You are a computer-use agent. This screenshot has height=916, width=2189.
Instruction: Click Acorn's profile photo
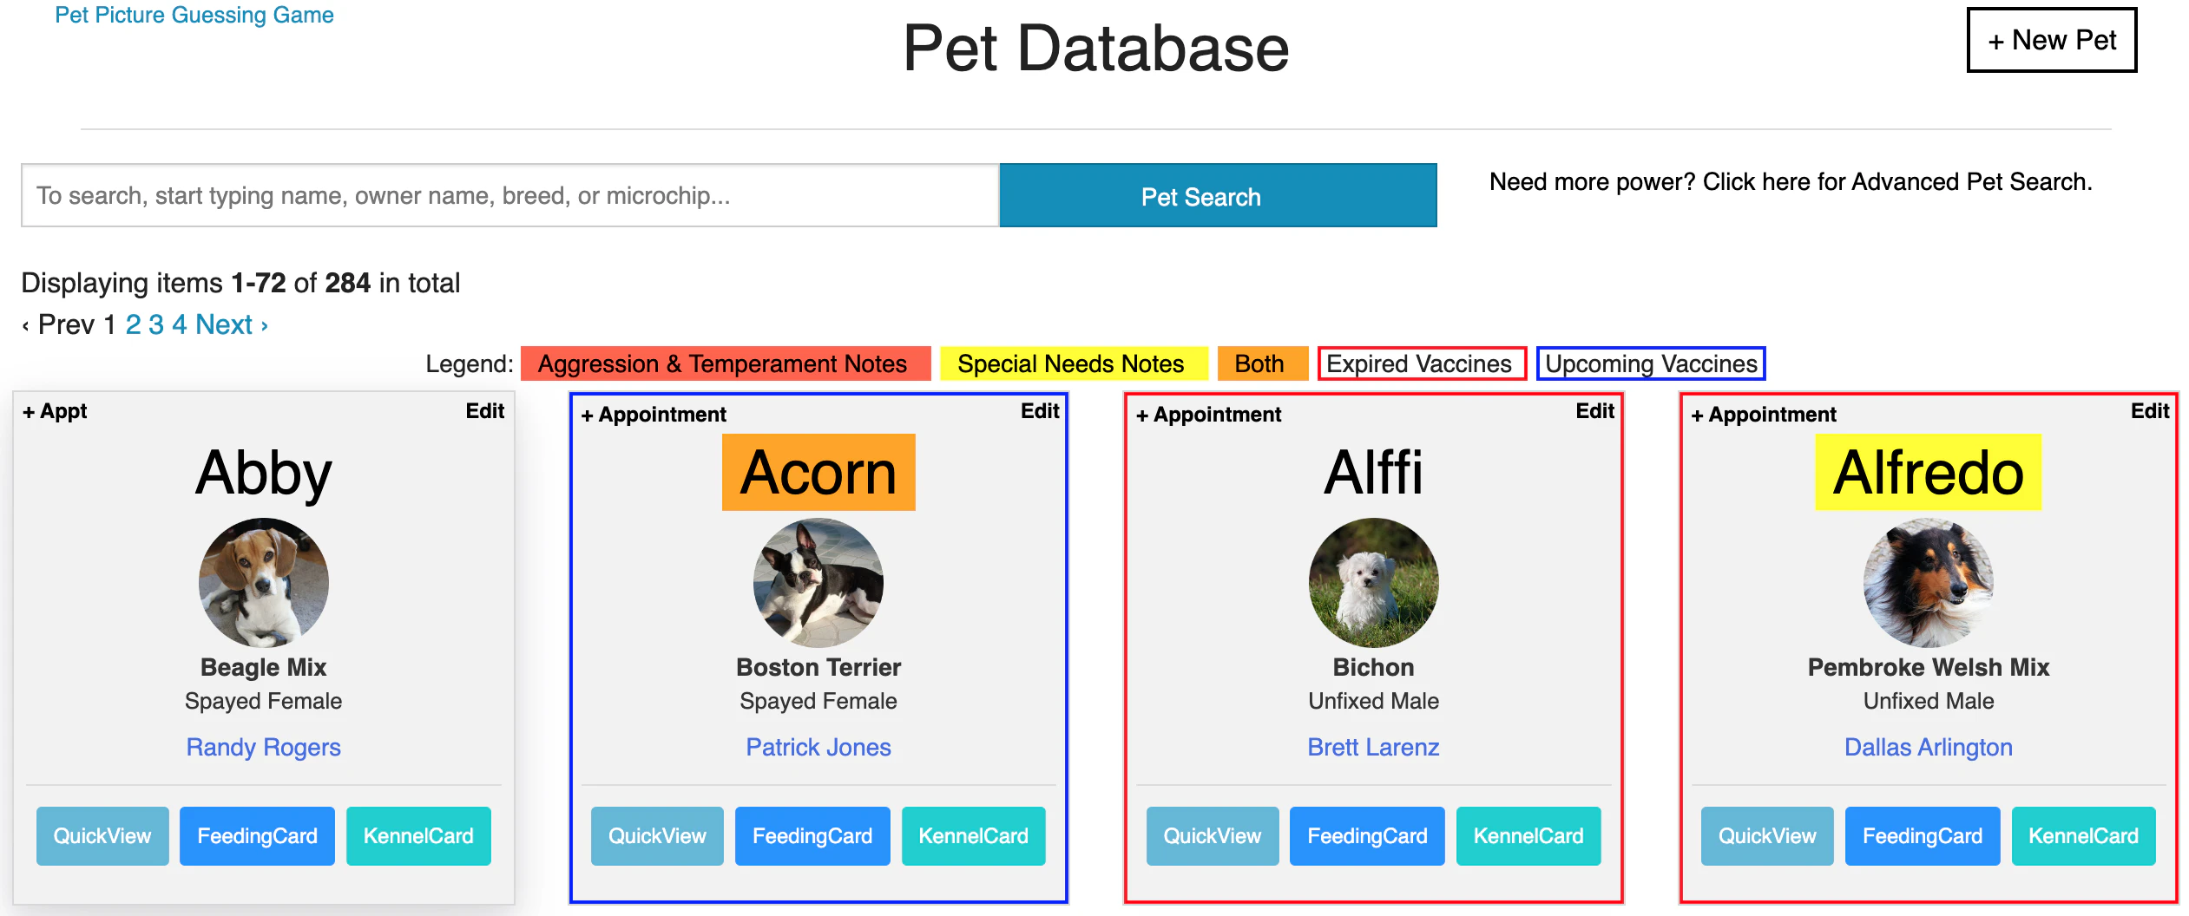[817, 583]
